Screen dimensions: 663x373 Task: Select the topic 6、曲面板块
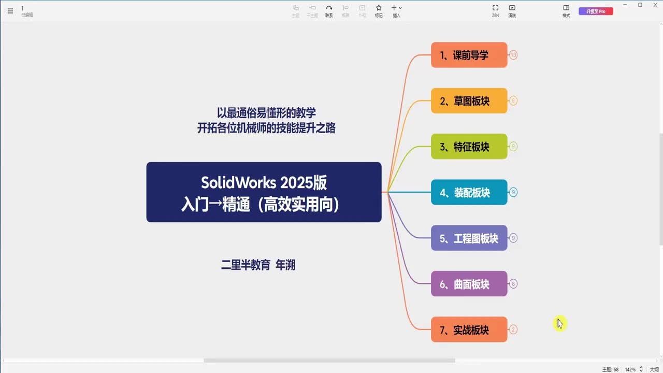(x=469, y=284)
